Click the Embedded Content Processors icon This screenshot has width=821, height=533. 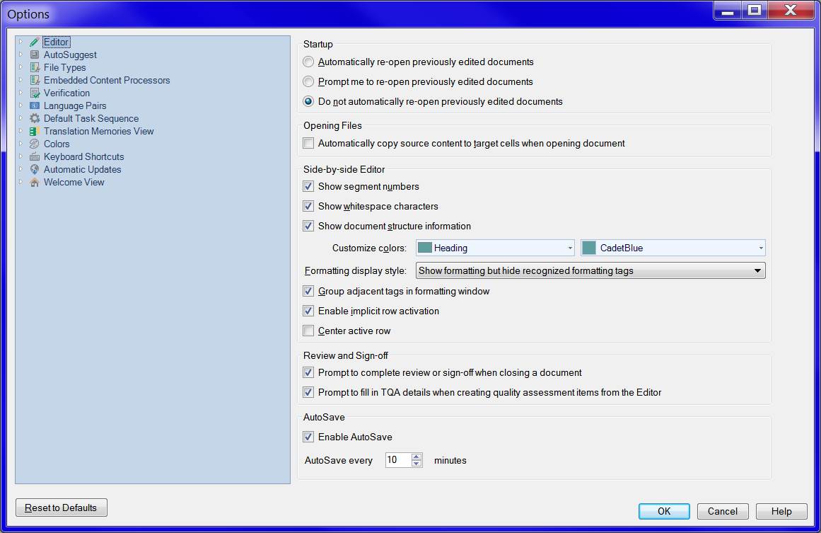click(x=35, y=80)
